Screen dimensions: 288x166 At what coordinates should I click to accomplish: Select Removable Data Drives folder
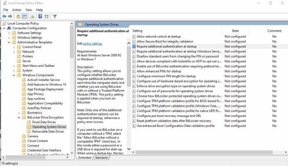(48, 131)
